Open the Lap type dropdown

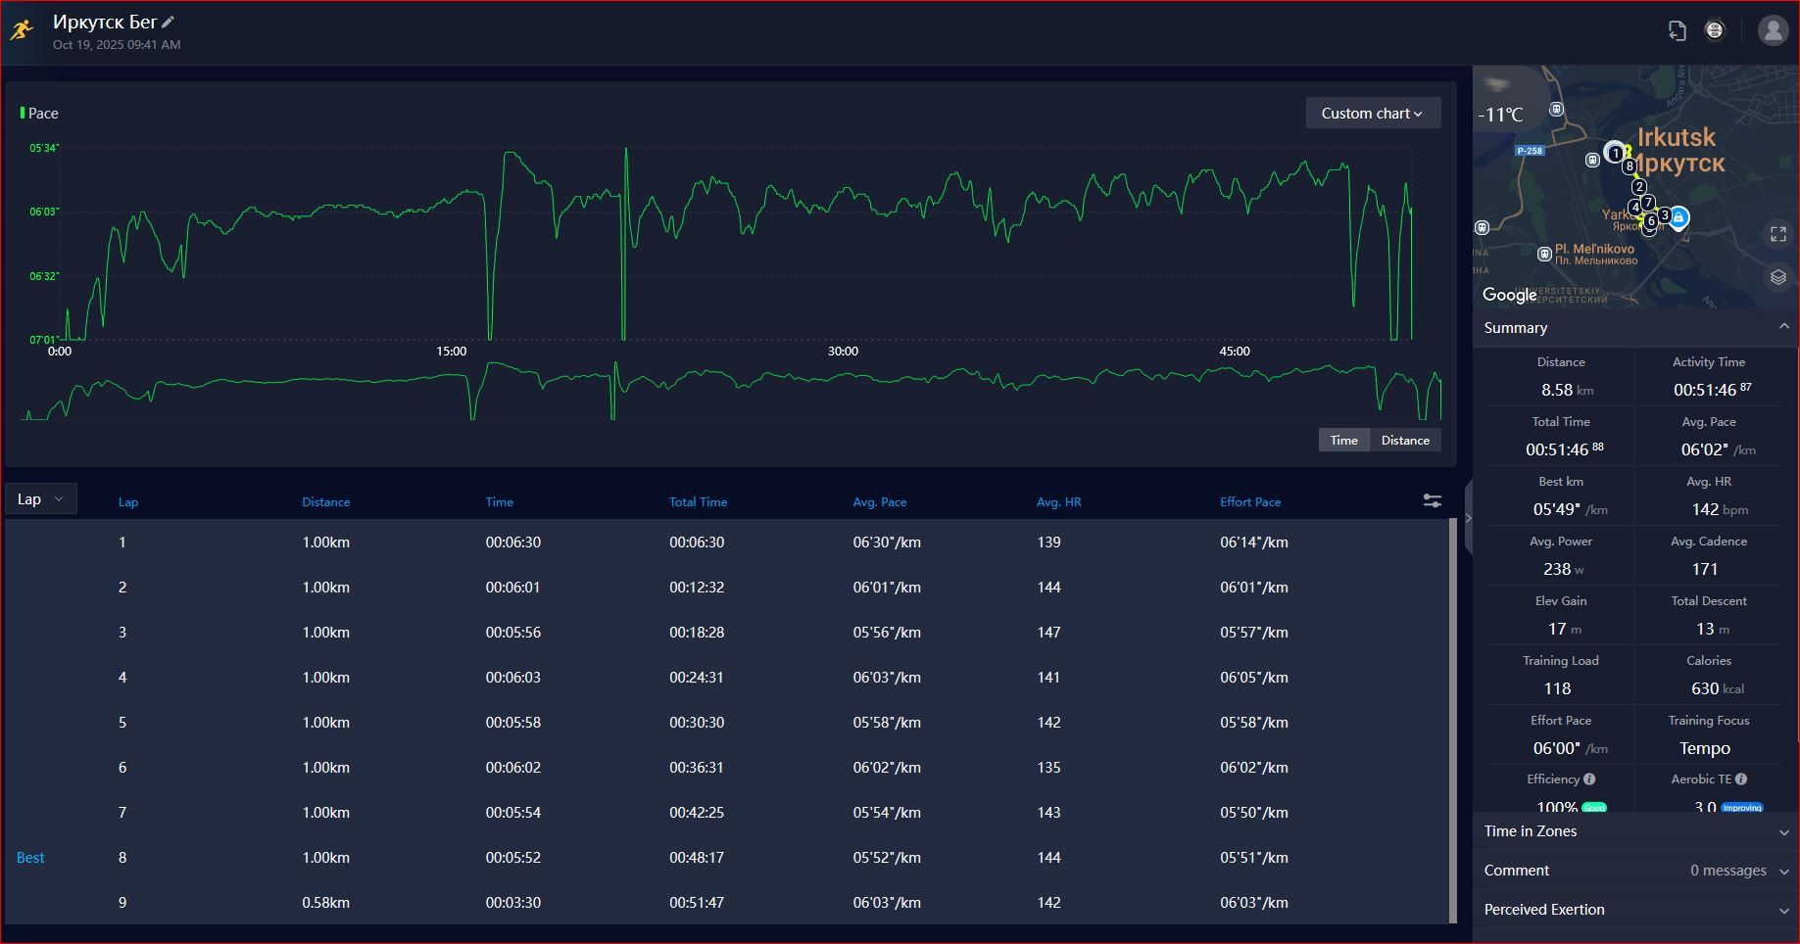(40, 499)
